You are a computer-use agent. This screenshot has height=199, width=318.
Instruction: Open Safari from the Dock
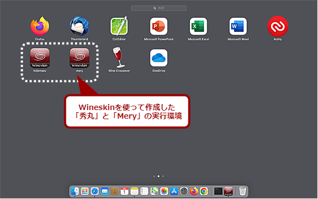(94, 191)
